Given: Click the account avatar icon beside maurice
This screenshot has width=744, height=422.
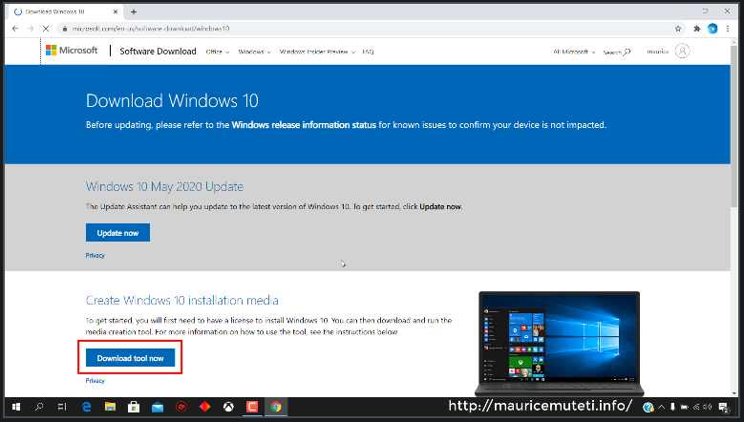Looking at the screenshot, I should click(x=682, y=51).
